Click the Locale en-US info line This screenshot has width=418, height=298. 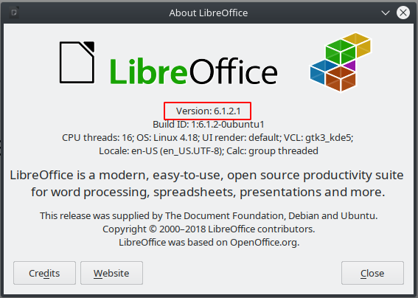point(209,151)
